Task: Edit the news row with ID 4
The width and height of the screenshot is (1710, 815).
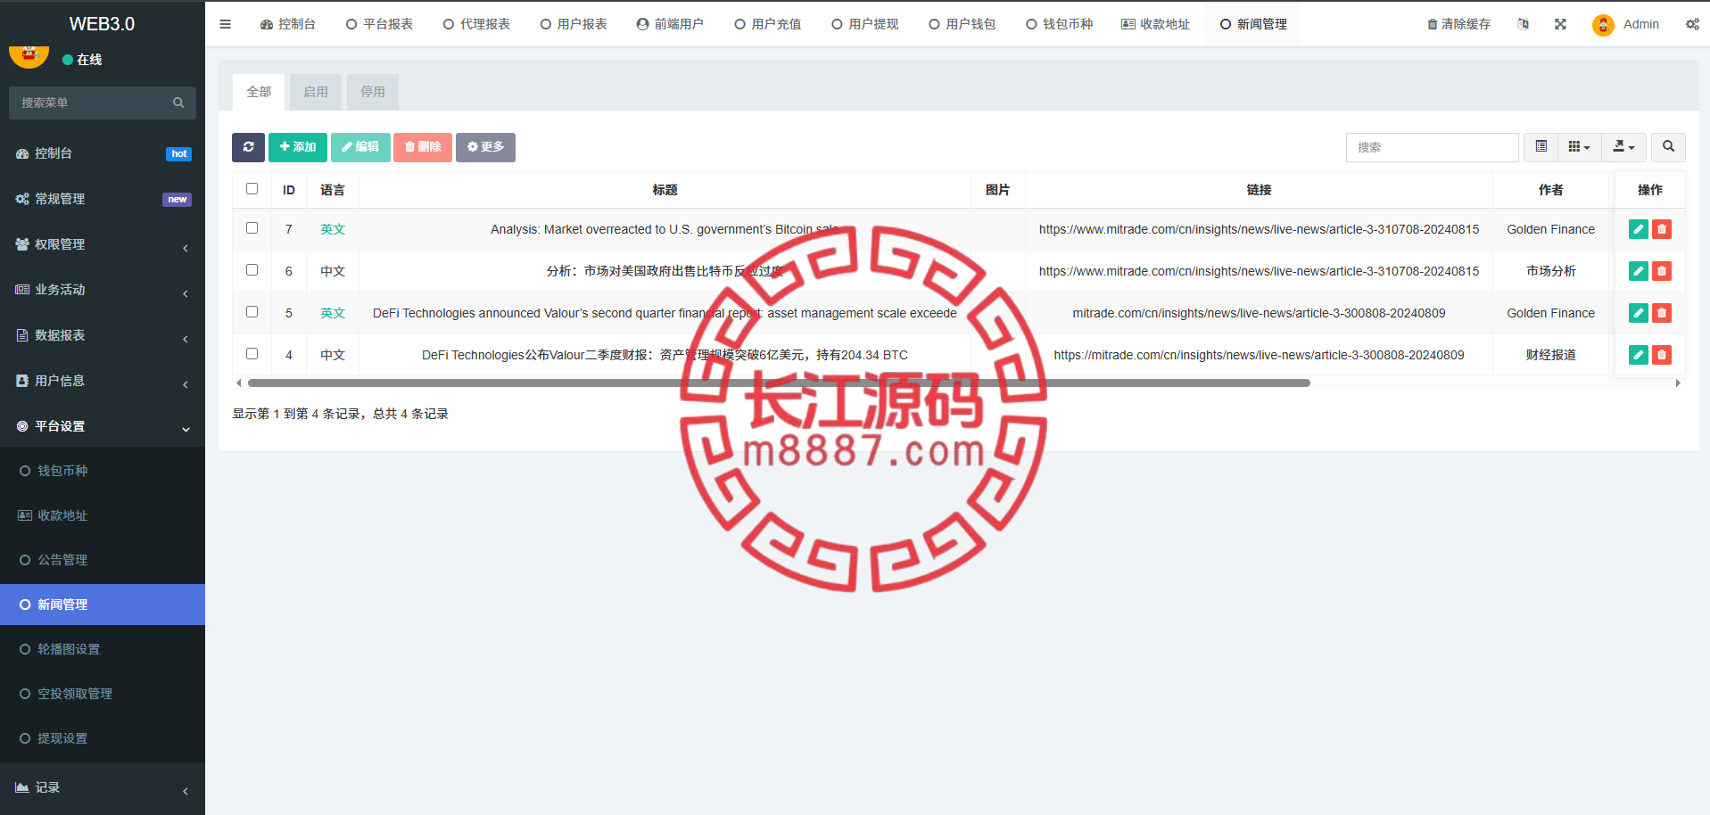Action: point(1639,355)
